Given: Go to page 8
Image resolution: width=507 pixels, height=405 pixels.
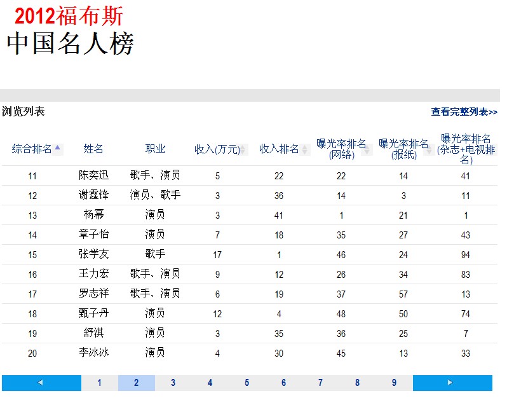Looking at the screenshot, I should coord(357,383).
